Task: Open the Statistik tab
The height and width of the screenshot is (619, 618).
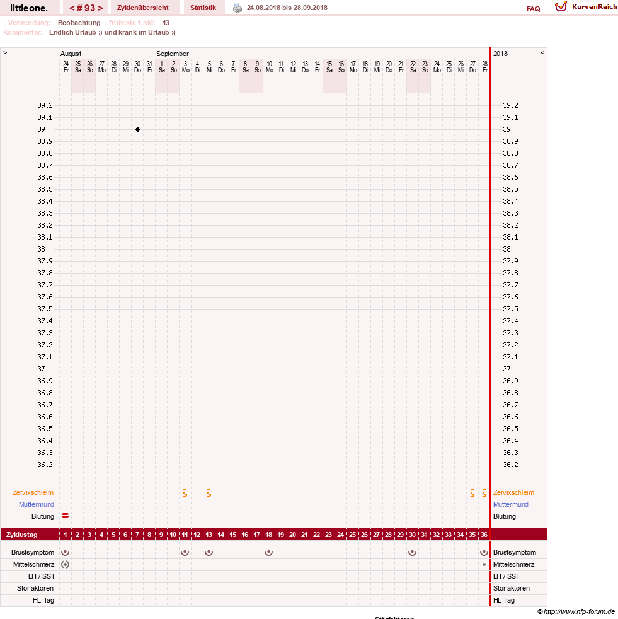Action: 203,8
